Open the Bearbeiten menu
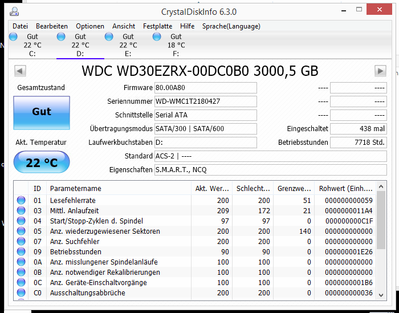The height and width of the screenshot is (313, 399). 52,26
